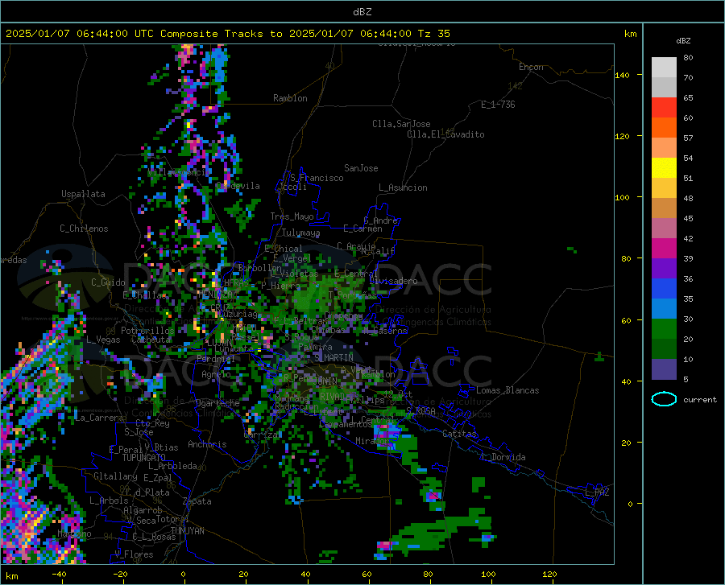Click the Clla.El_Cavadito map label

[445, 134]
